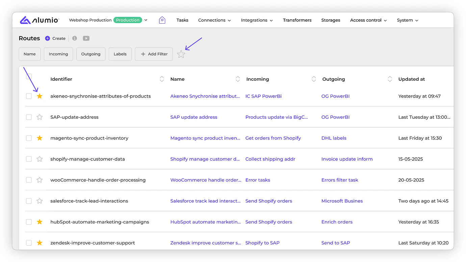Star the wooCommerce-handle-order-processing route
This screenshot has height=262, width=466.
click(x=40, y=180)
